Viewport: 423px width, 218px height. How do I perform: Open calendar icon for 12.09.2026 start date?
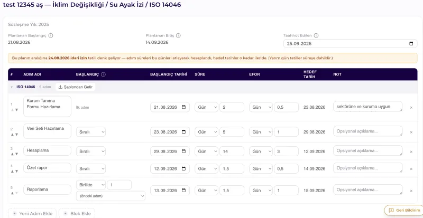pyautogui.click(x=183, y=168)
